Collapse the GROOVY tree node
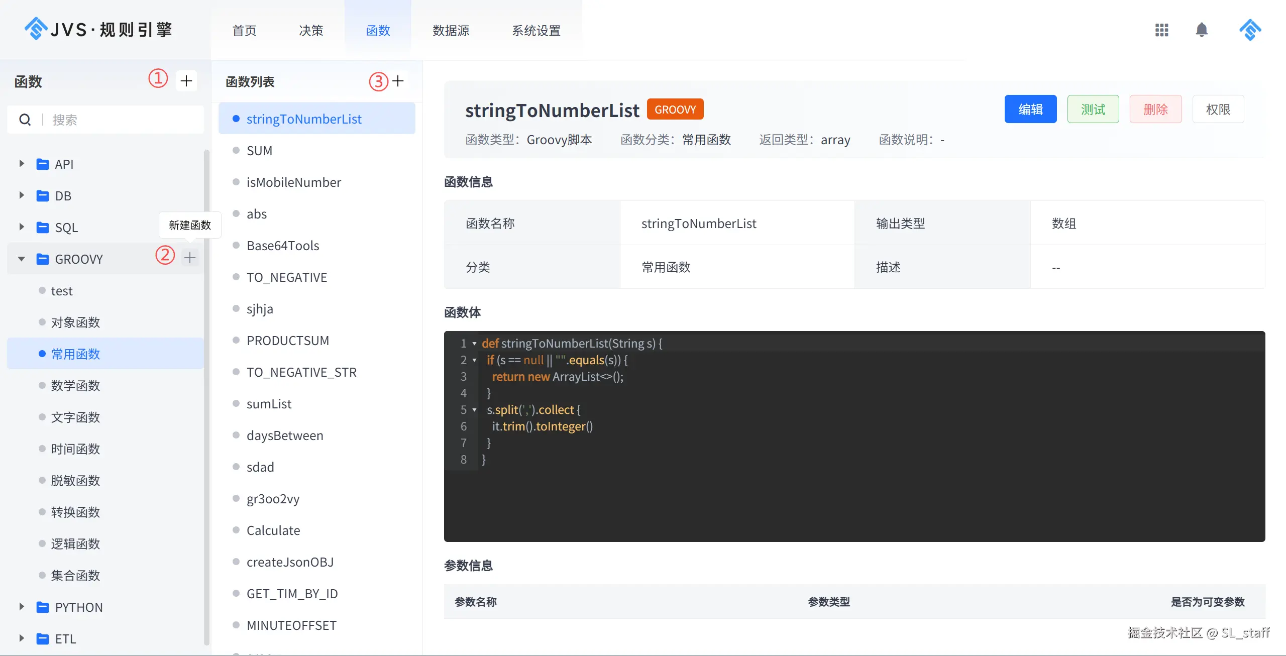 click(21, 259)
